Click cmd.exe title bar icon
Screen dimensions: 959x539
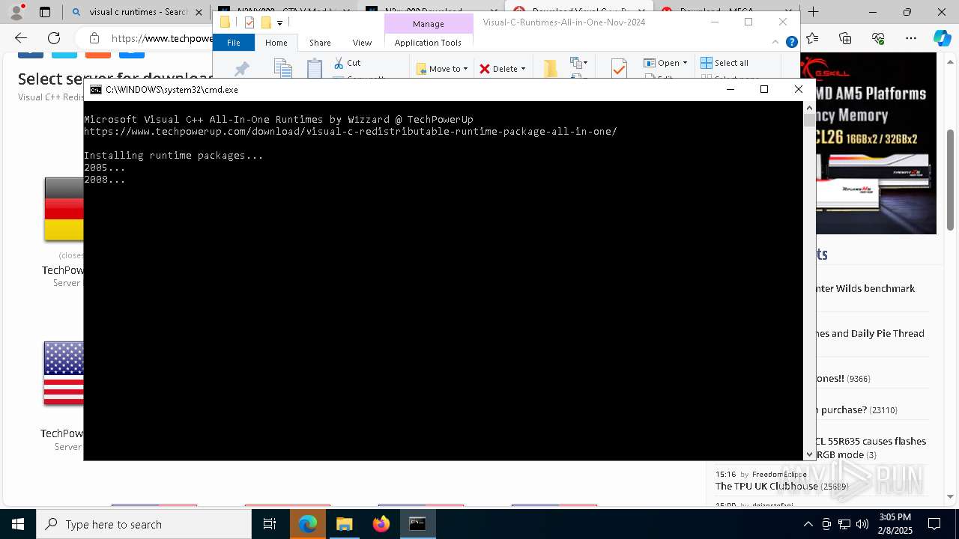pos(96,89)
